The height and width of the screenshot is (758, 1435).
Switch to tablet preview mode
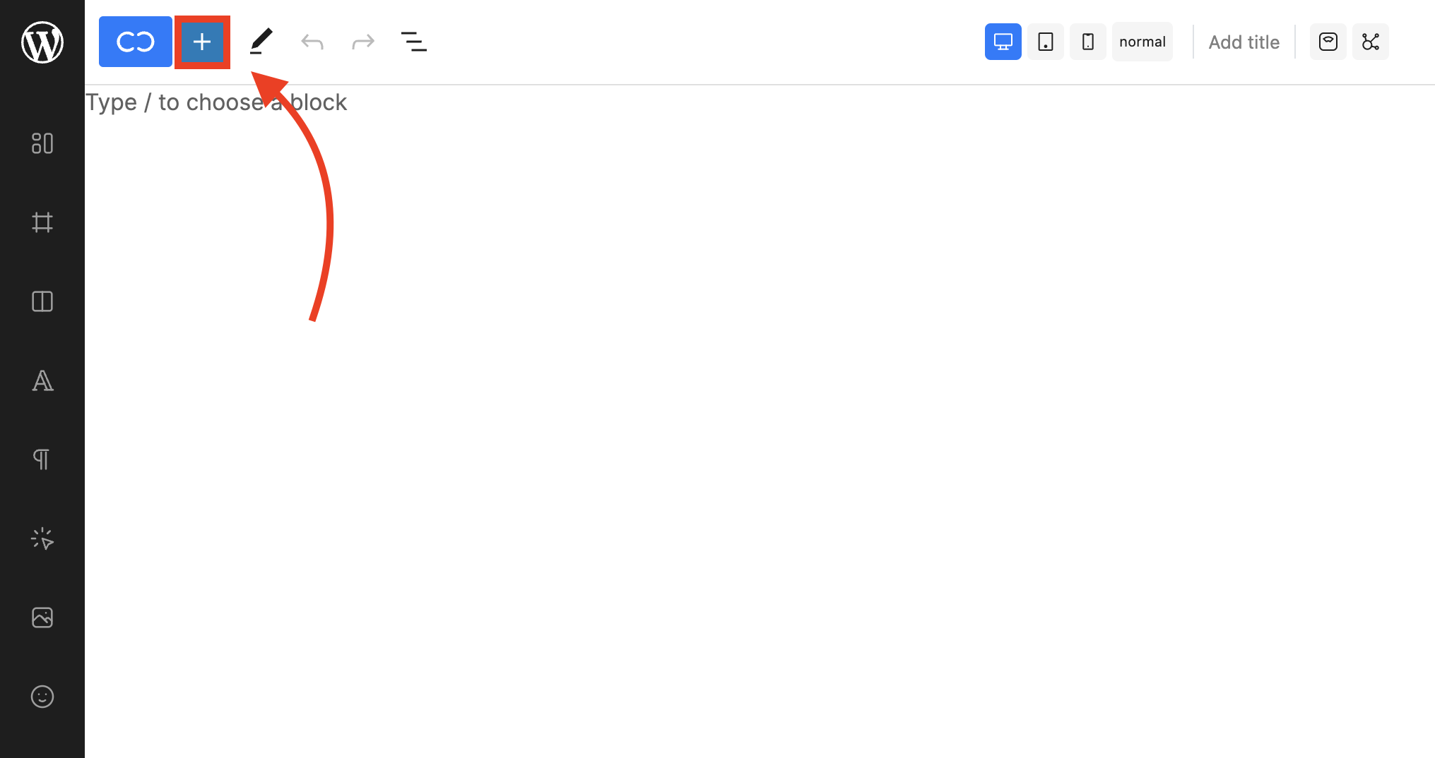[1046, 42]
